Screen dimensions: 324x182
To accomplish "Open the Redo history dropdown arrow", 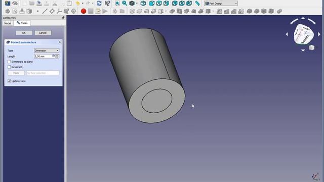I will pos(93,4).
